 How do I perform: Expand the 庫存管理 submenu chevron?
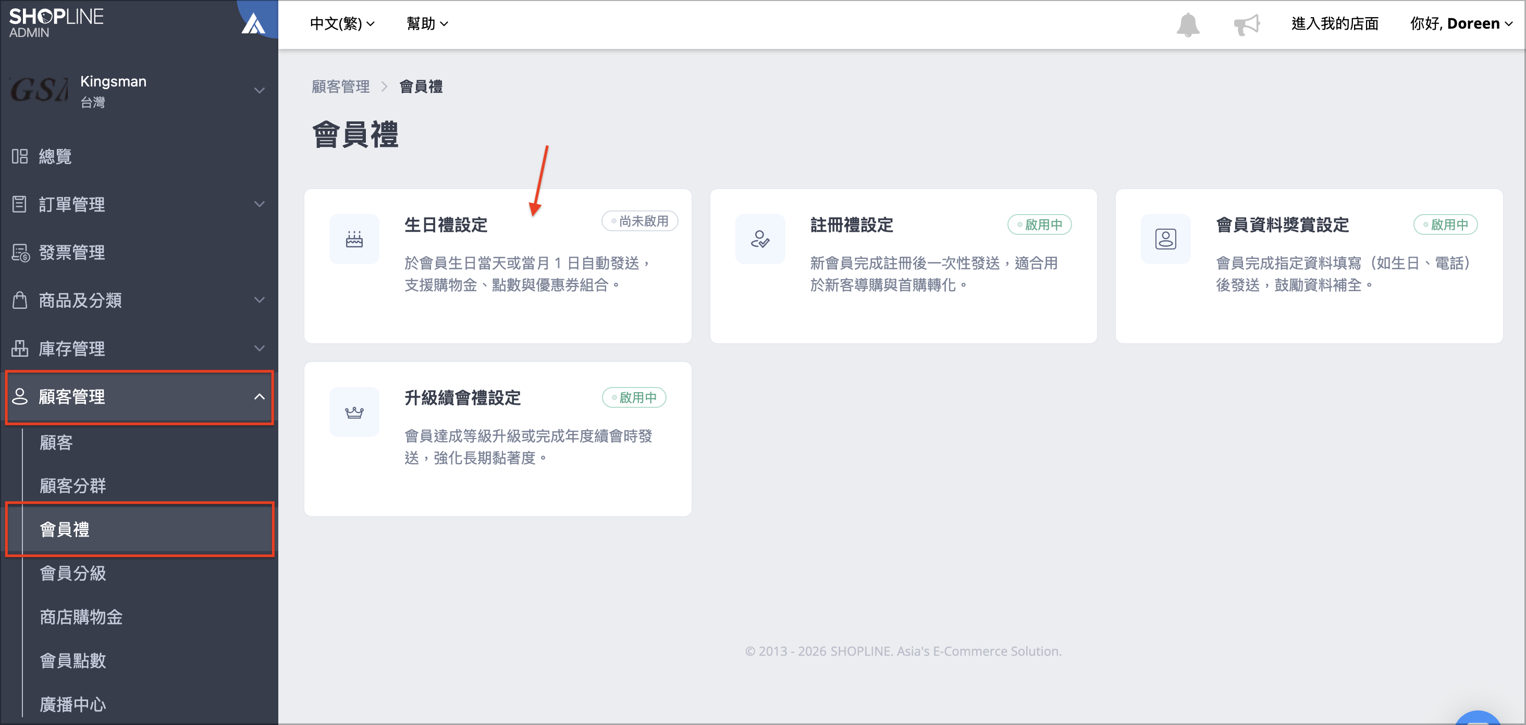[259, 348]
